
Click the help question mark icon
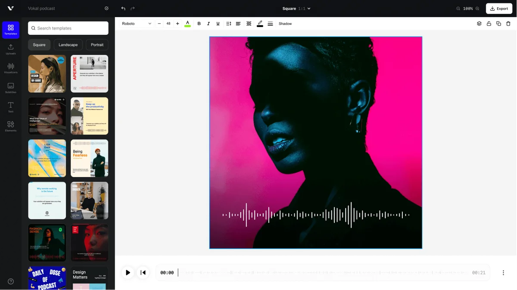pyautogui.click(x=11, y=281)
